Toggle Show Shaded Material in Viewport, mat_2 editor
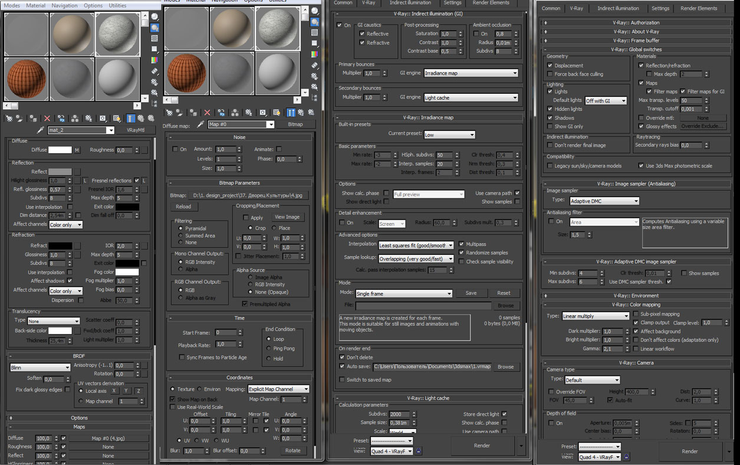The height and width of the screenshot is (465, 740). point(117,119)
